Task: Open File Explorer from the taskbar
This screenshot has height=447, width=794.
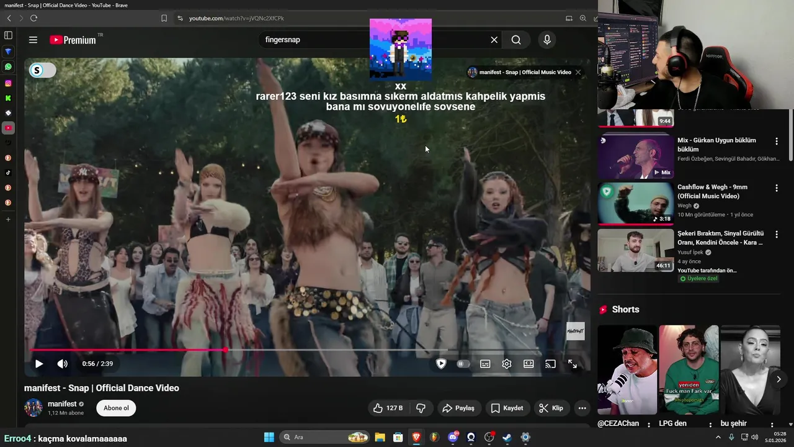Action: [380, 437]
